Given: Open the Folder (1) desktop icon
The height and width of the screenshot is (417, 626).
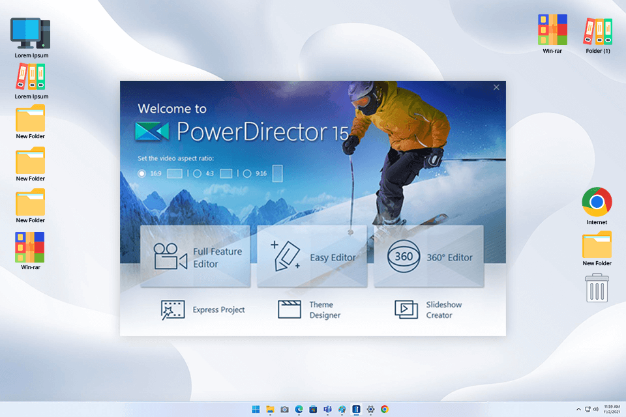Looking at the screenshot, I should pos(598,35).
